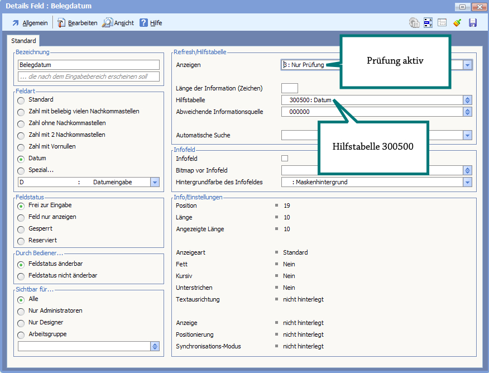Click the grayed globe icon in toolbar
The width and height of the screenshot is (489, 373).
click(414, 23)
